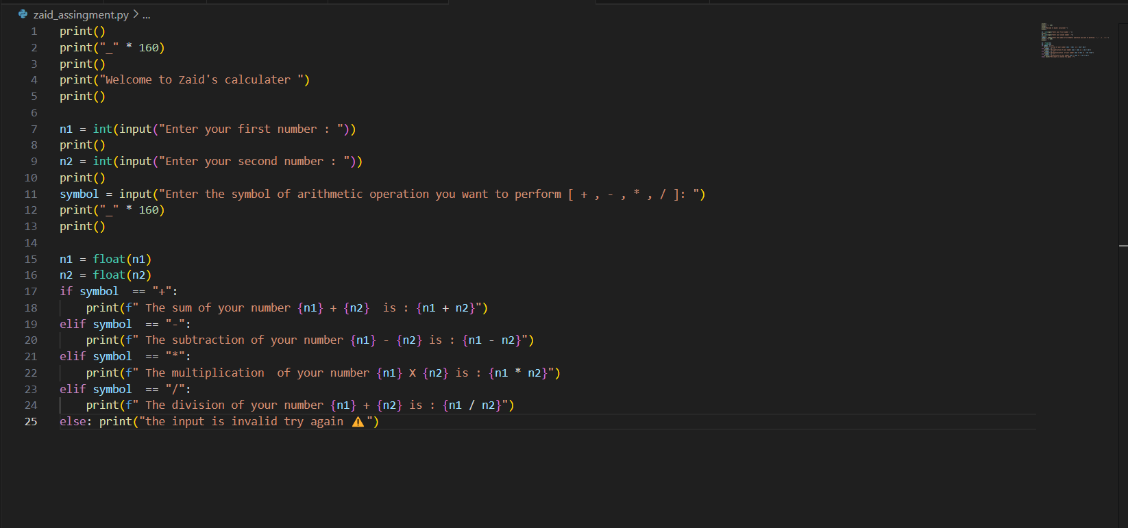This screenshot has height=528, width=1128.
Task: Click the 'if' keyword on line 17
Action: (66, 292)
